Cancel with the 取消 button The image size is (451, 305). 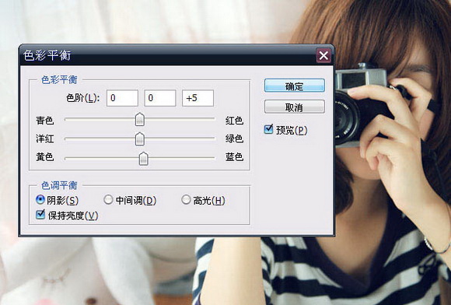pyautogui.click(x=295, y=107)
